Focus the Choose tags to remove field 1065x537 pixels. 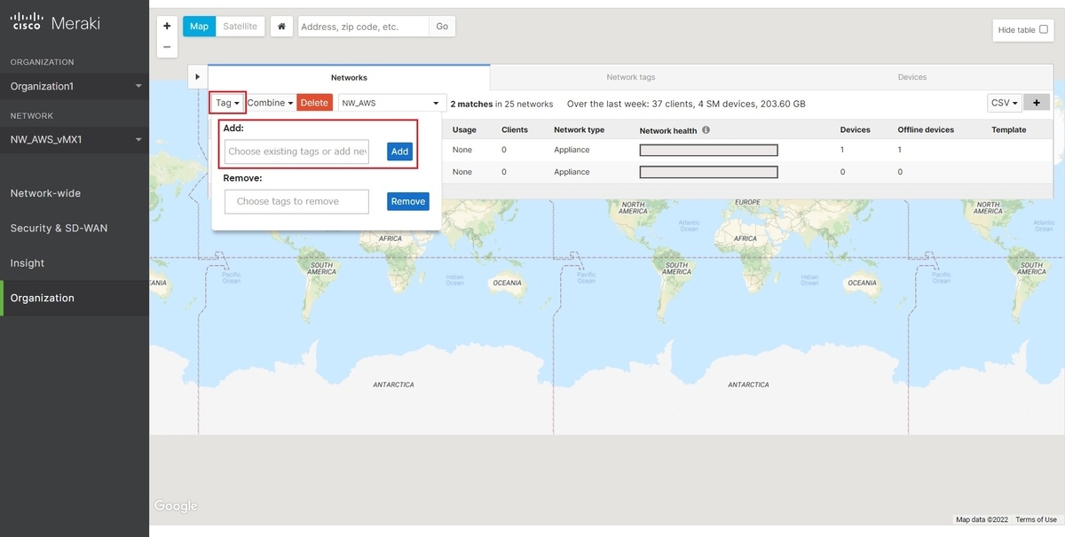(x=296, y=201)
